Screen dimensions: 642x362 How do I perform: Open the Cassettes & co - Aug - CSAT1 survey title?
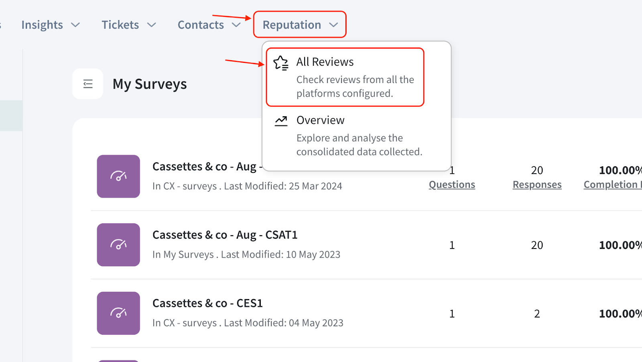point(225,235)
